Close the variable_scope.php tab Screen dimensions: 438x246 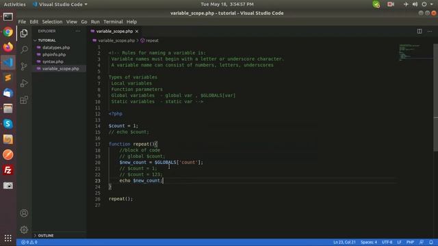[137, 31]
